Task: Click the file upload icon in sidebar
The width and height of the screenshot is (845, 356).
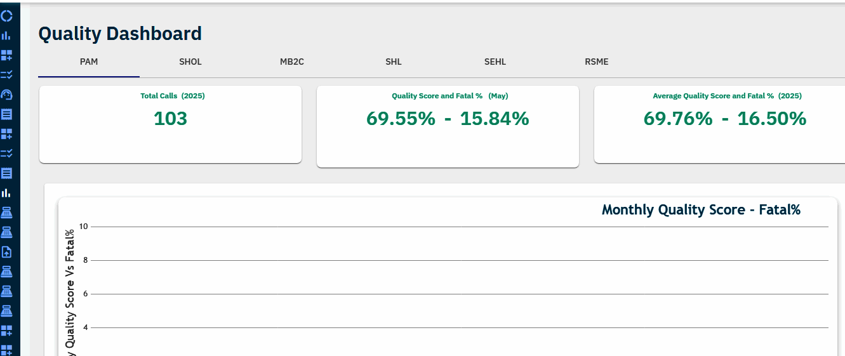Action: coord(7,252)
